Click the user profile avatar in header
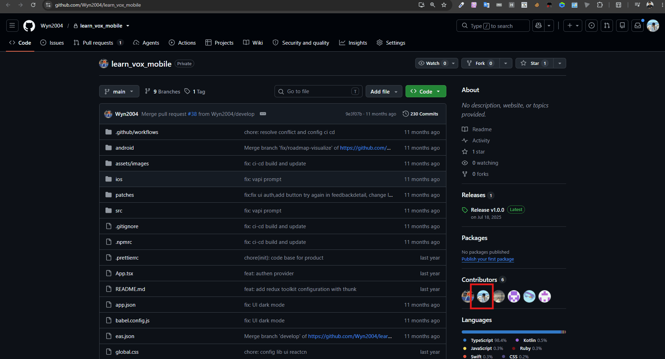 click(x=653, y=25)
